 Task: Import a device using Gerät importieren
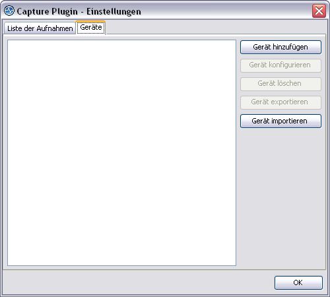[280, 121]
